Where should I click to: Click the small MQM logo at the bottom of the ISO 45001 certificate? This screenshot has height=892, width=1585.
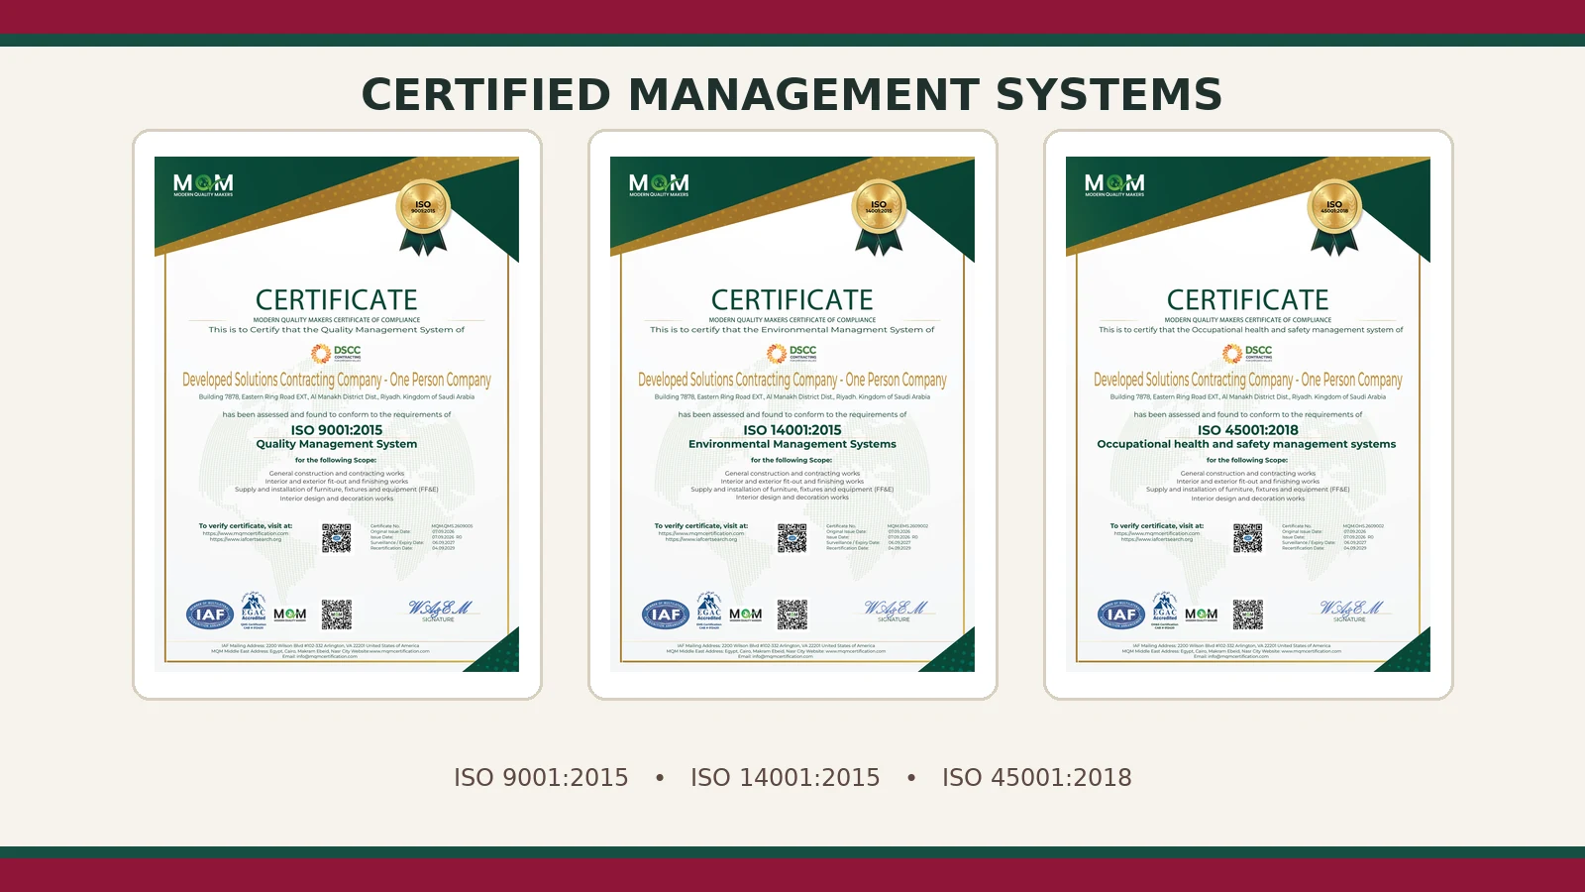(1202, 614)
